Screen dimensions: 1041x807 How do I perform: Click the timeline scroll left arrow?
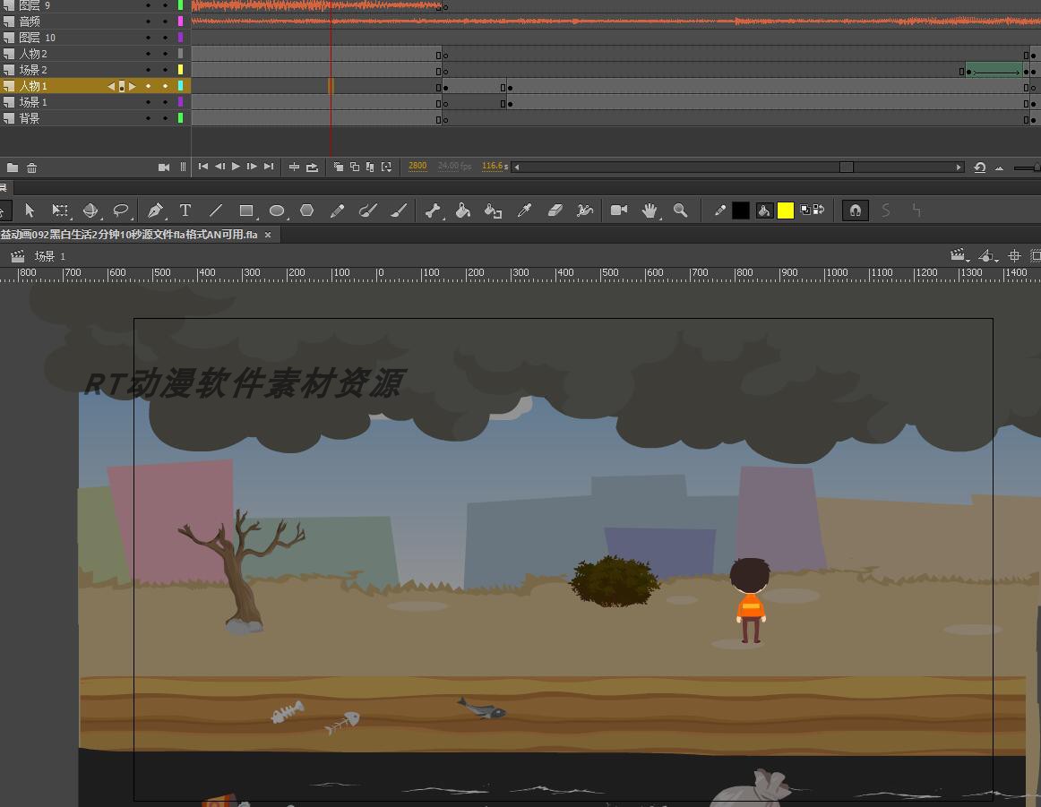tap(517, 167)
